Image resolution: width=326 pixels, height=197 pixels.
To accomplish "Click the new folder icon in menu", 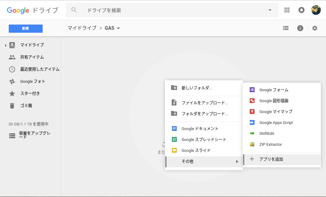I will pos(174,88).
